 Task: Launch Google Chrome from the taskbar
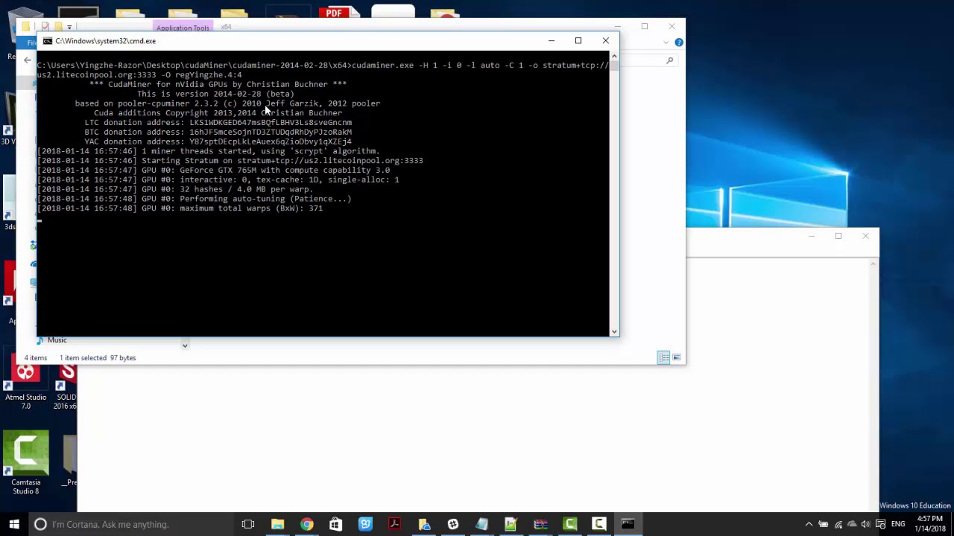[306, 524]
